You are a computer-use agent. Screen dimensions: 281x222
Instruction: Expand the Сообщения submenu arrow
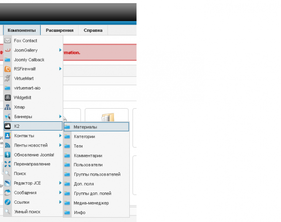click(60, 192)
